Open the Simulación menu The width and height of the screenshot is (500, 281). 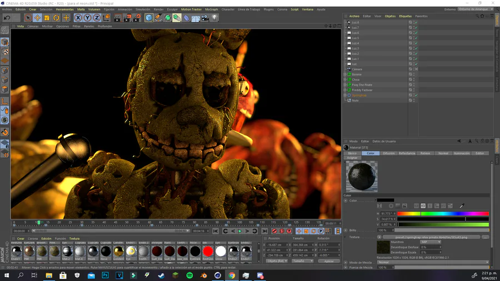(x=143, y=9)
